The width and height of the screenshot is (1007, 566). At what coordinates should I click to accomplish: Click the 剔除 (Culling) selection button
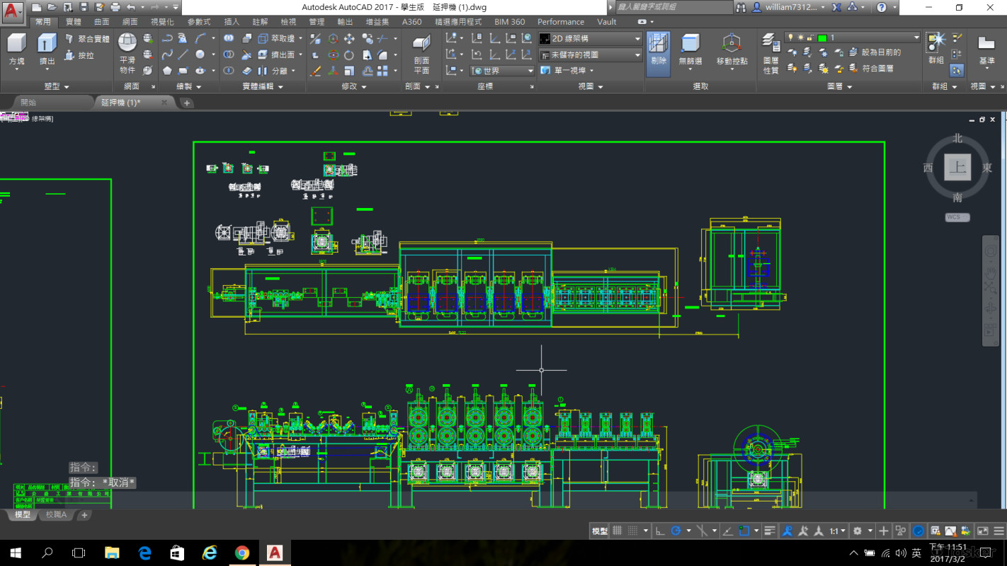point(659,50)
